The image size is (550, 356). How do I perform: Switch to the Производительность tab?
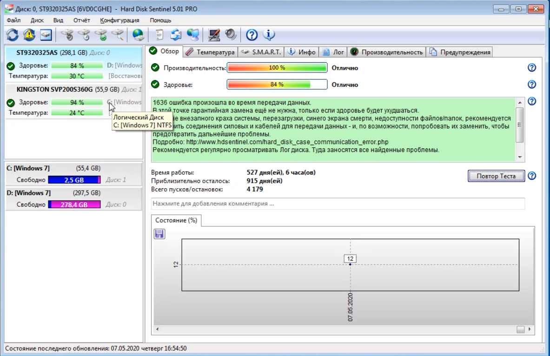tap(386, 52)
